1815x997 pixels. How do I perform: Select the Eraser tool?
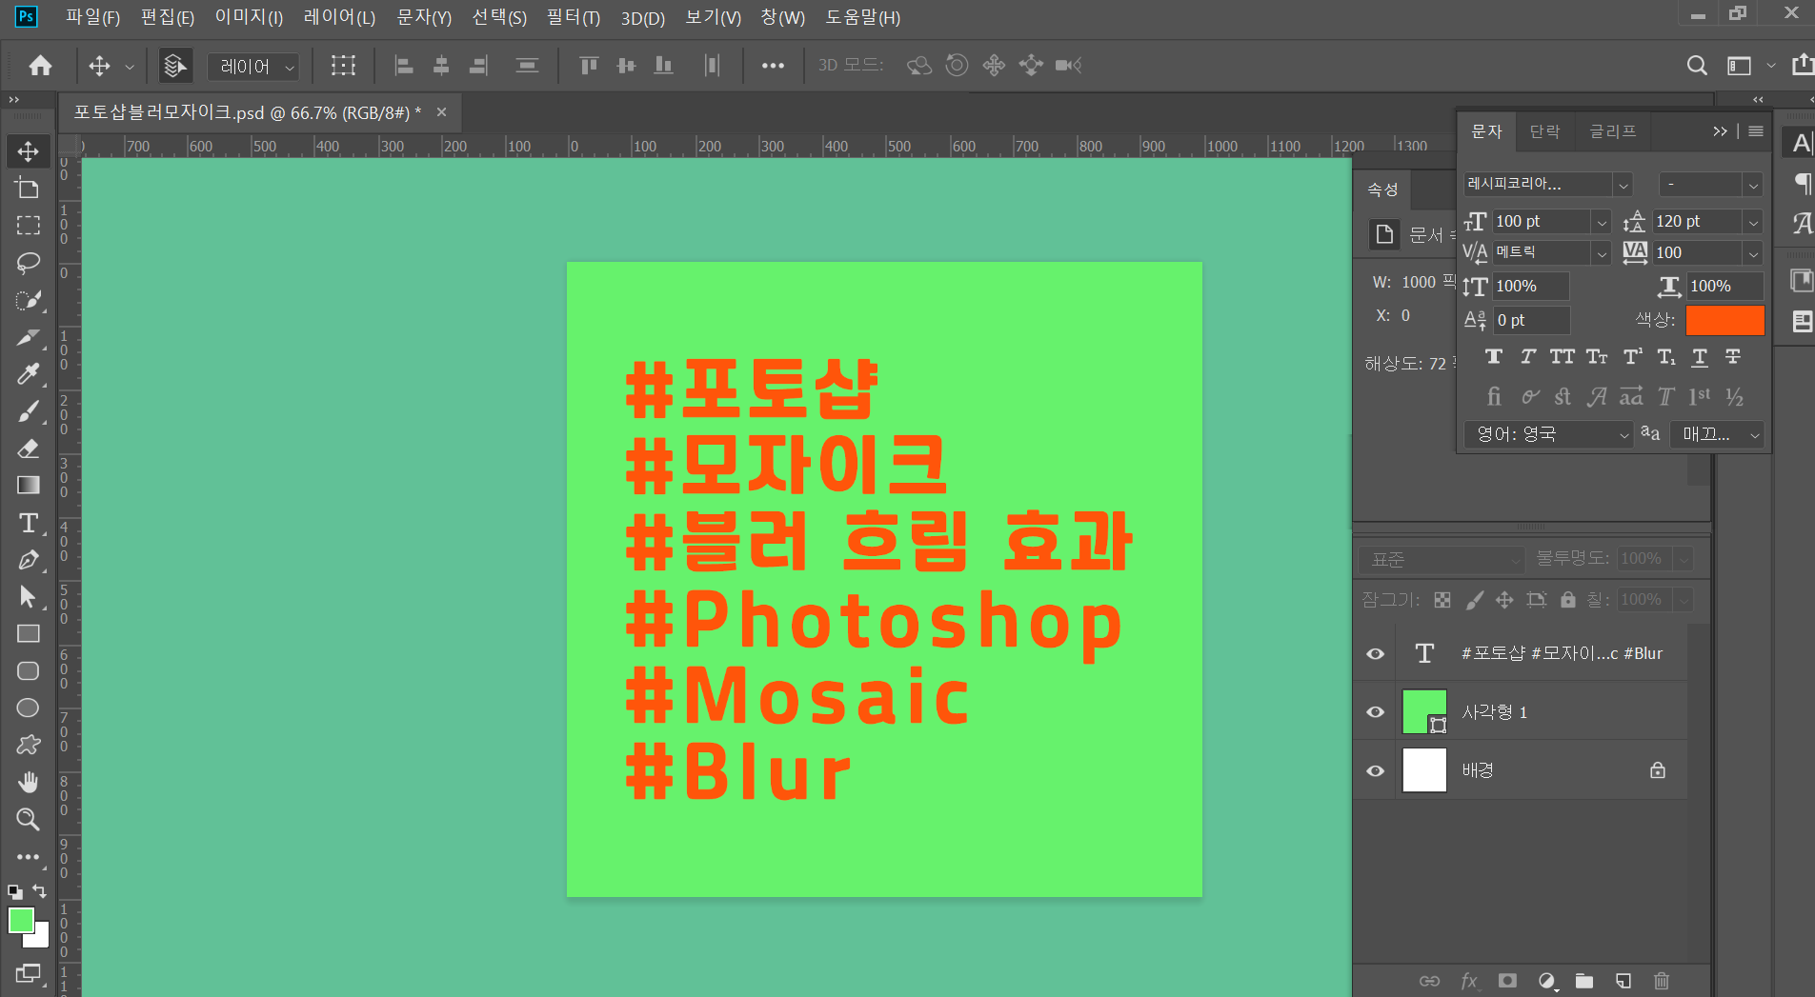pyautogui.click(x=28, y=448)
